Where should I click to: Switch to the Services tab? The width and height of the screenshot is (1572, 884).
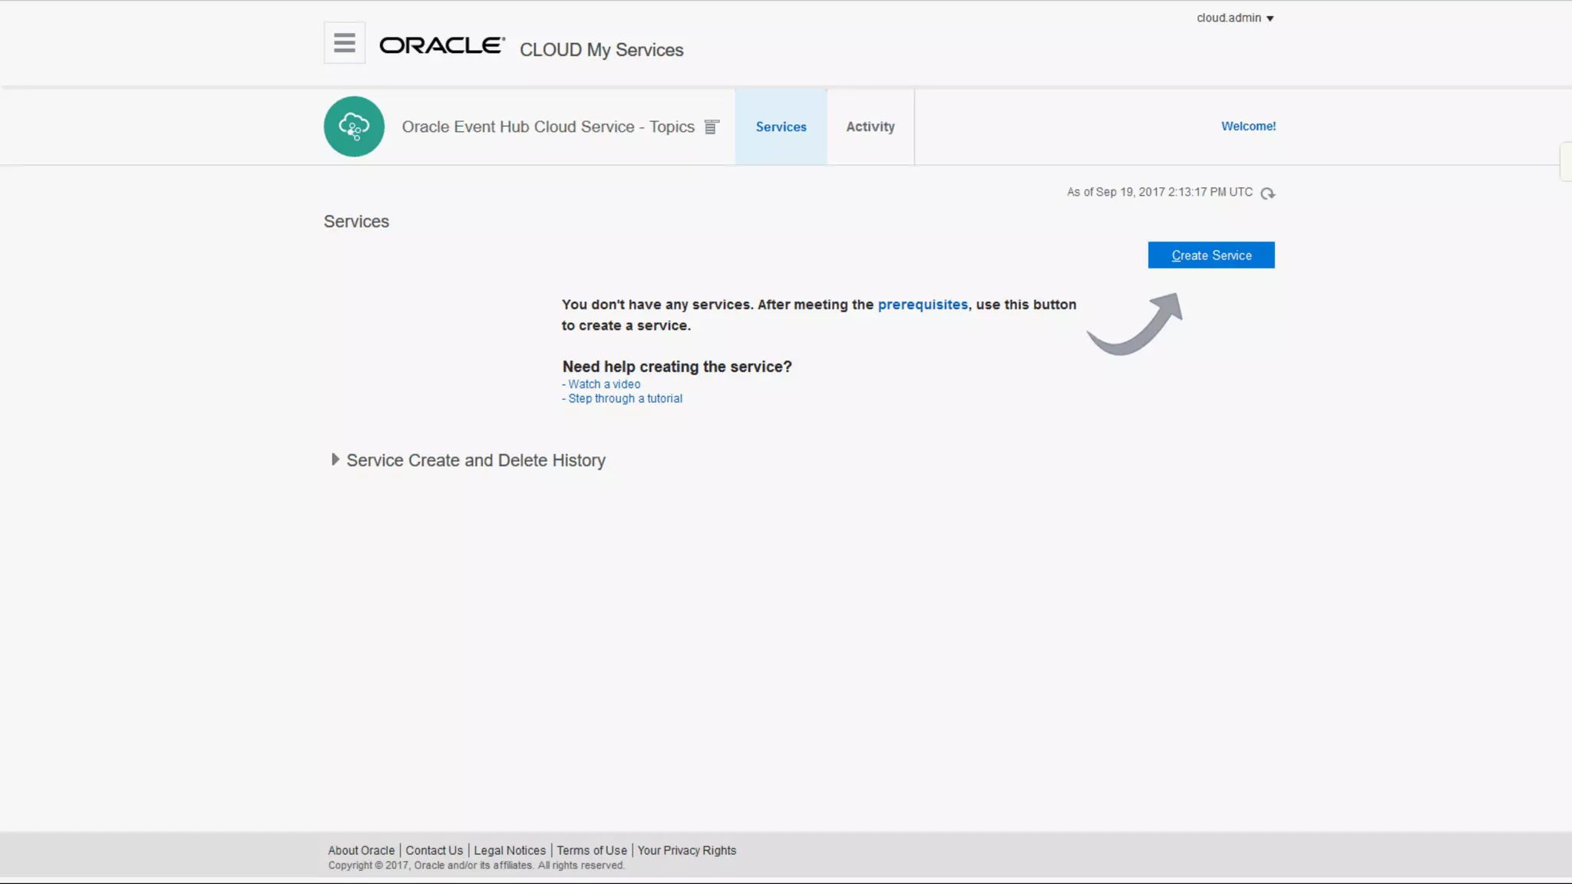(781, 127)
